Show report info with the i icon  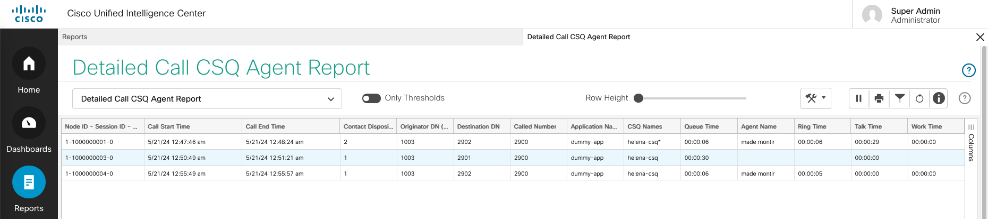point(939,98)
